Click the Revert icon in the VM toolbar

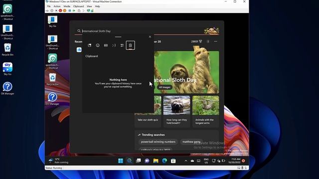point(83,10)
